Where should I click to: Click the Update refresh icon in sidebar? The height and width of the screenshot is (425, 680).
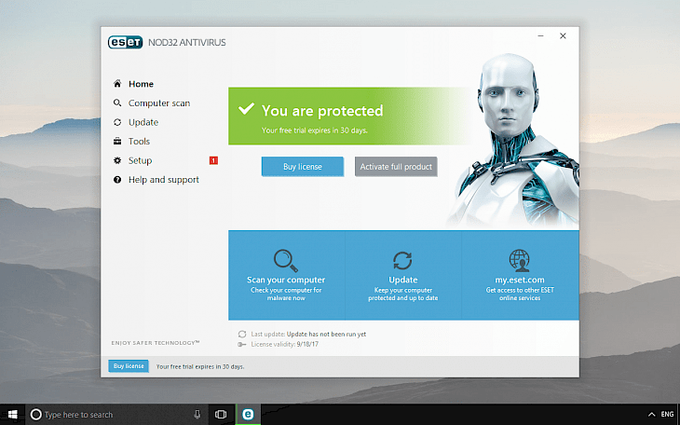click(117, 122)
